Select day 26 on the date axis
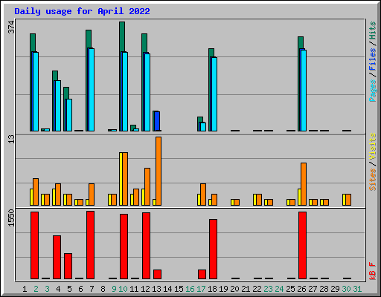381x297 pixels. [301, 289]
